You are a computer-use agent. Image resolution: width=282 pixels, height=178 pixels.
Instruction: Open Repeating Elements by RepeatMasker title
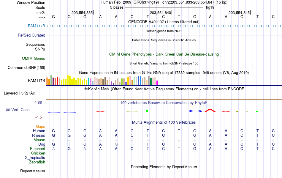click(164, 167)
